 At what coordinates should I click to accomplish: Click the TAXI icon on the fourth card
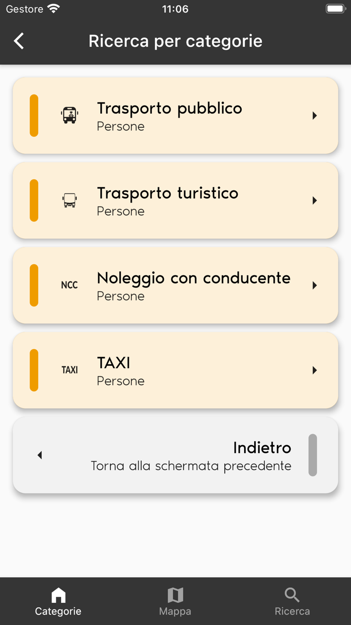pyautogui.click(x=69, y=370)
